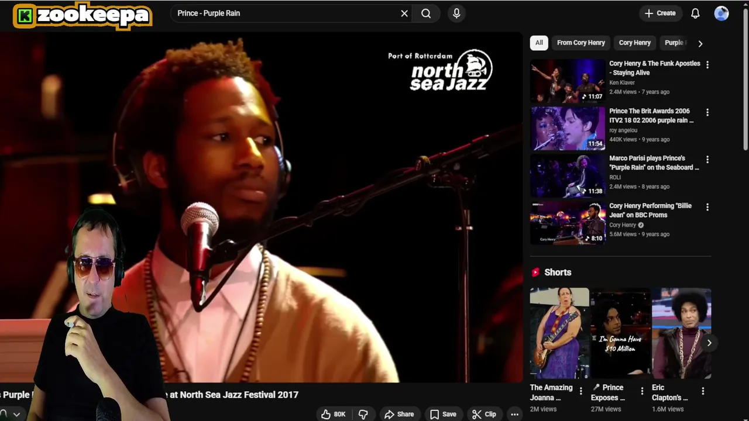Click the Keepa zookeepa logo
The image size is (749, 421).
[x=83, y=16]
